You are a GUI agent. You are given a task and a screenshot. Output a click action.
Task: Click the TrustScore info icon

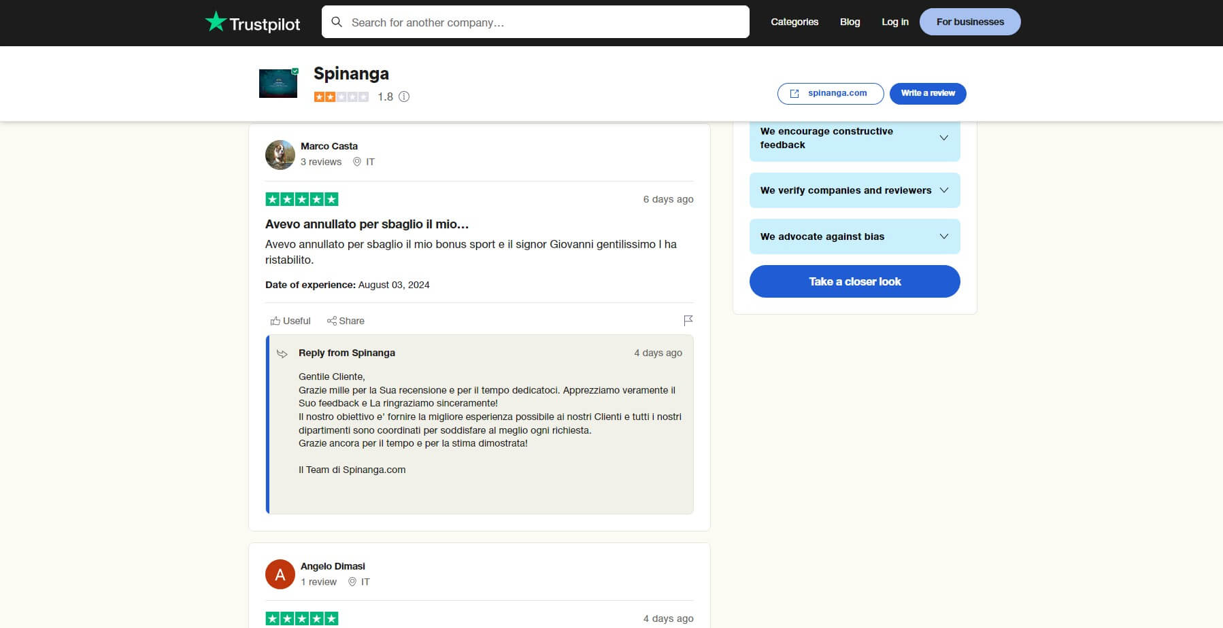[404, 97]
